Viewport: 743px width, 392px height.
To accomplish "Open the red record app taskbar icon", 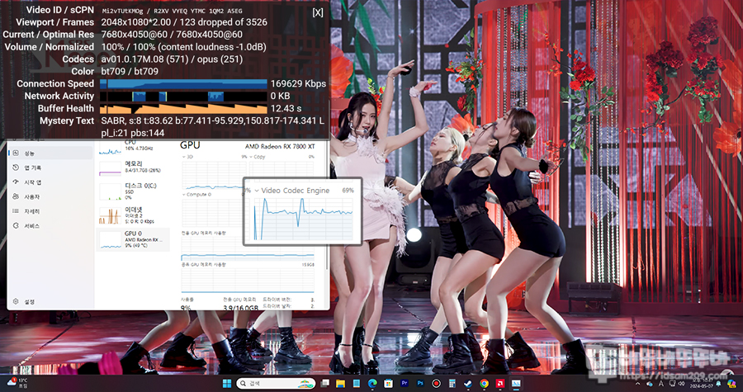I will pyautogui.click(x=436, y=383).
